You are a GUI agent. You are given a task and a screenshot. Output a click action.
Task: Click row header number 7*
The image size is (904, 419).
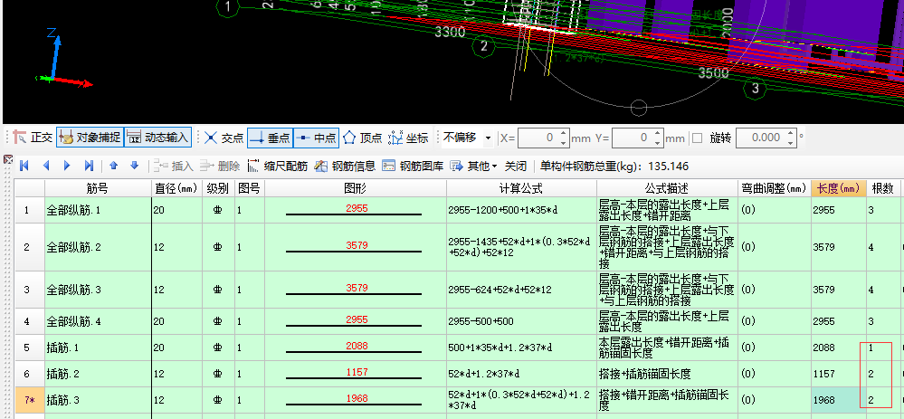click(29, 399)
